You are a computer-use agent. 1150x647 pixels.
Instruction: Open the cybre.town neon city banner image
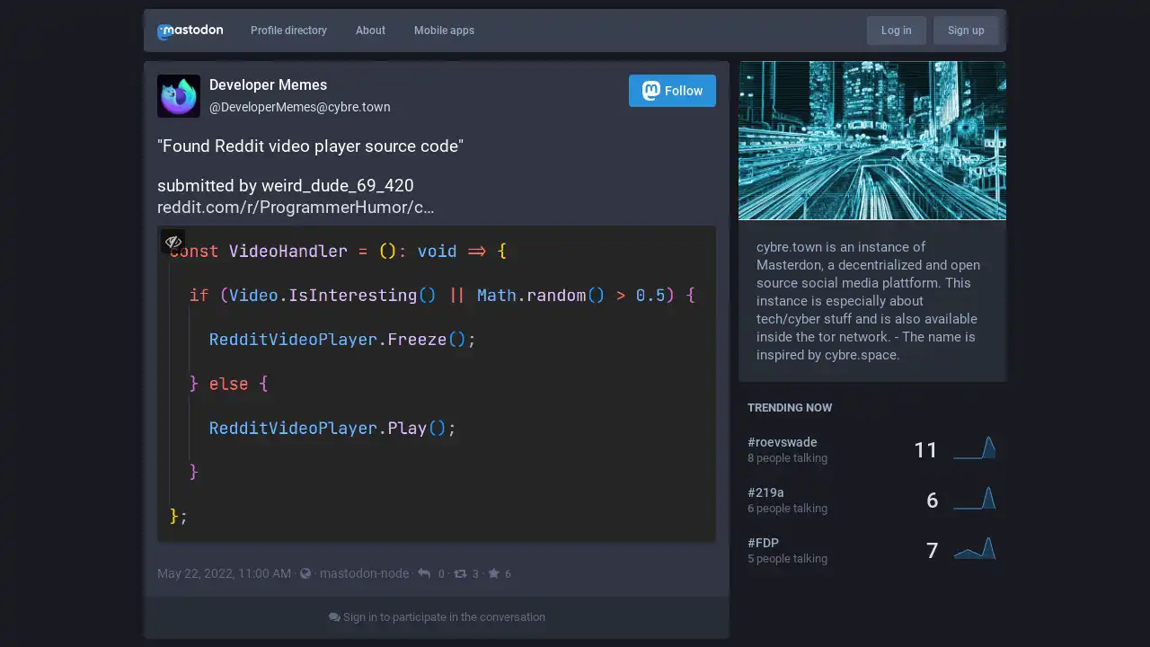coord(872,140)
